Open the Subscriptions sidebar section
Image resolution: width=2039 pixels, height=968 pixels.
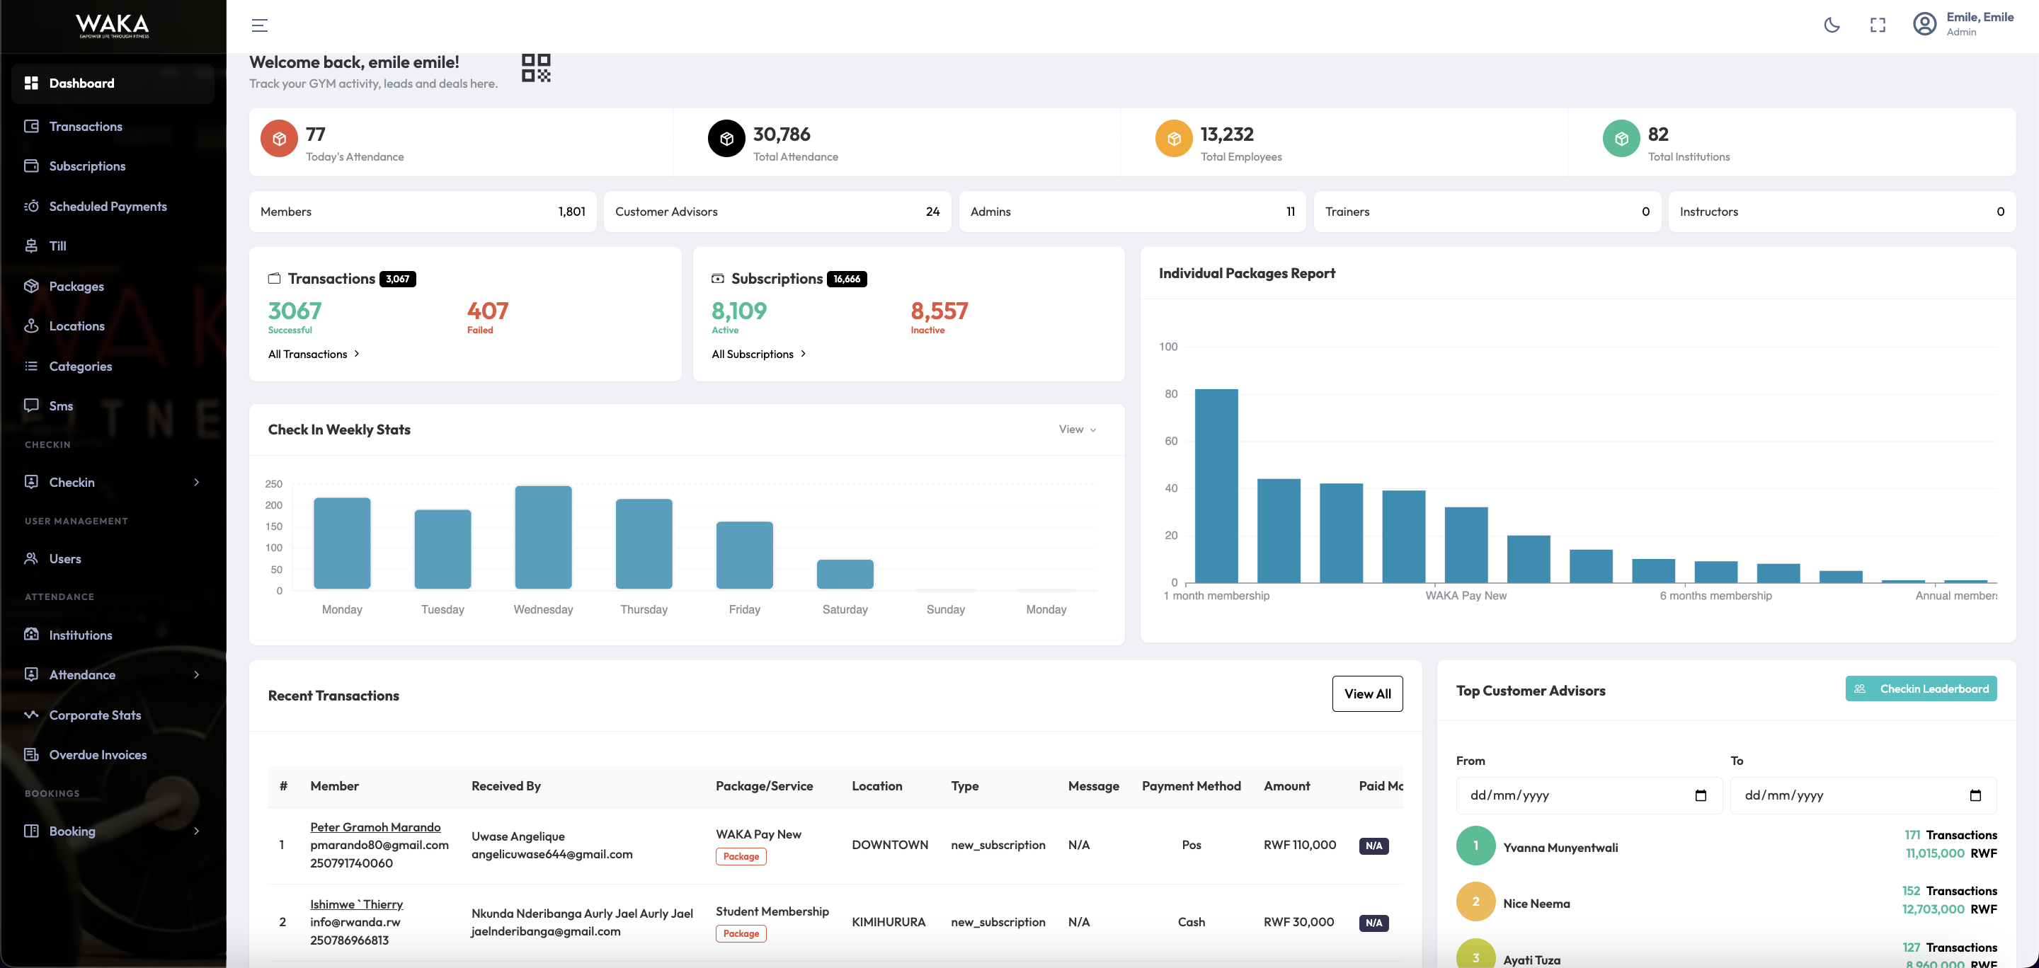click(x=87, y=166)
